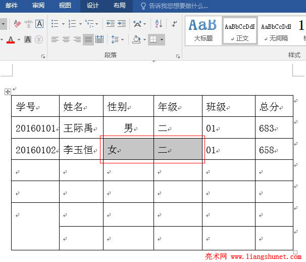Switch to the 审阅 tab

click(x=38, y=6)
